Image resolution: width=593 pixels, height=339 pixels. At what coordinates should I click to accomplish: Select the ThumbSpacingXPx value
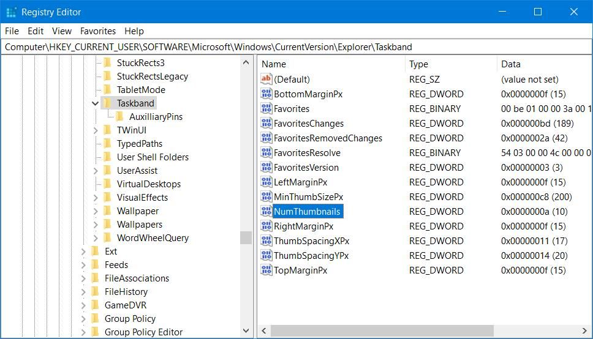[311, 240]
